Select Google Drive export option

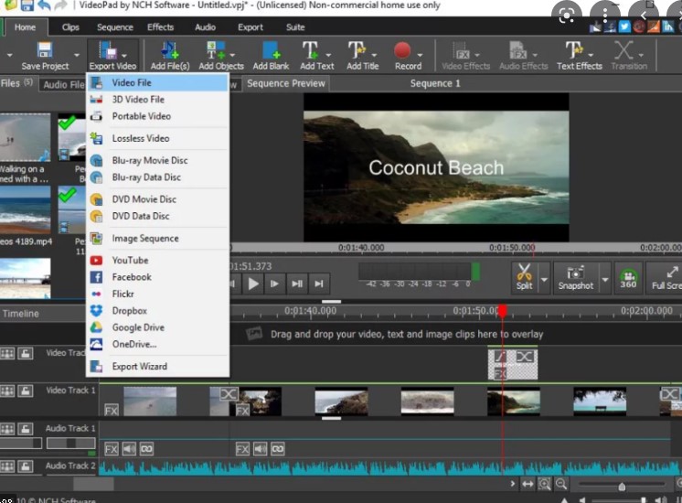(158, 327)
